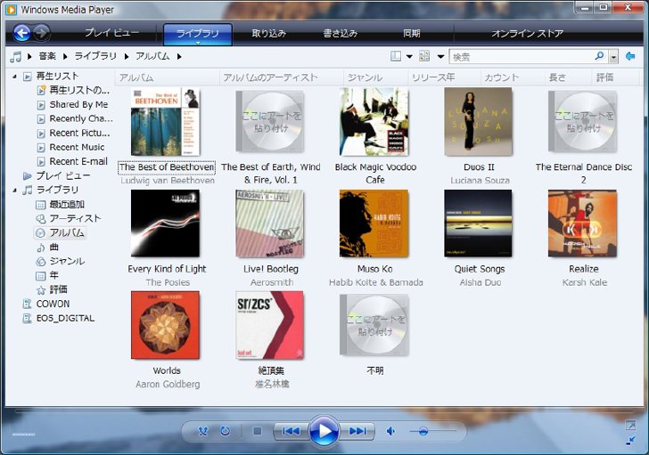
Task: Collapse the 再生リスト tree node
Action: coord(15,77)
